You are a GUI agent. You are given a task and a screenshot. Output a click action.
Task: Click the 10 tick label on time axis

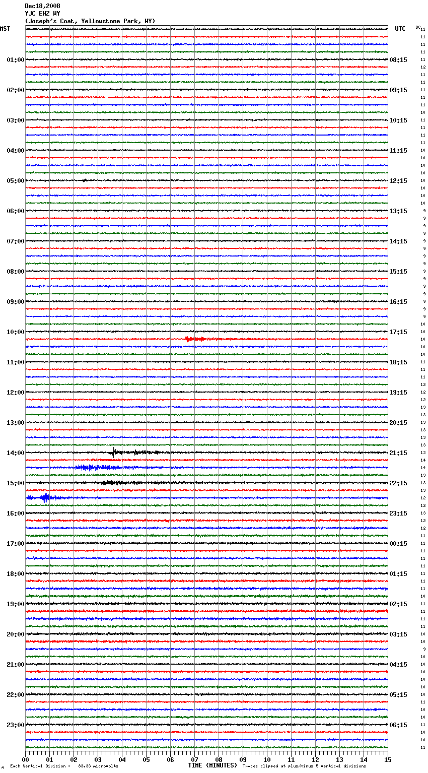(267, 759)
